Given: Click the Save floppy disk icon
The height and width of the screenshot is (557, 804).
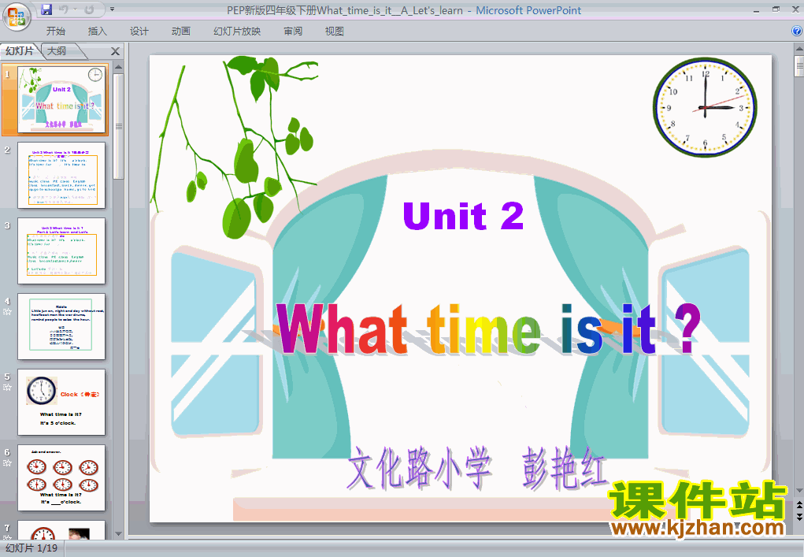Looking at the screenshot, I should tap(46, 9).
